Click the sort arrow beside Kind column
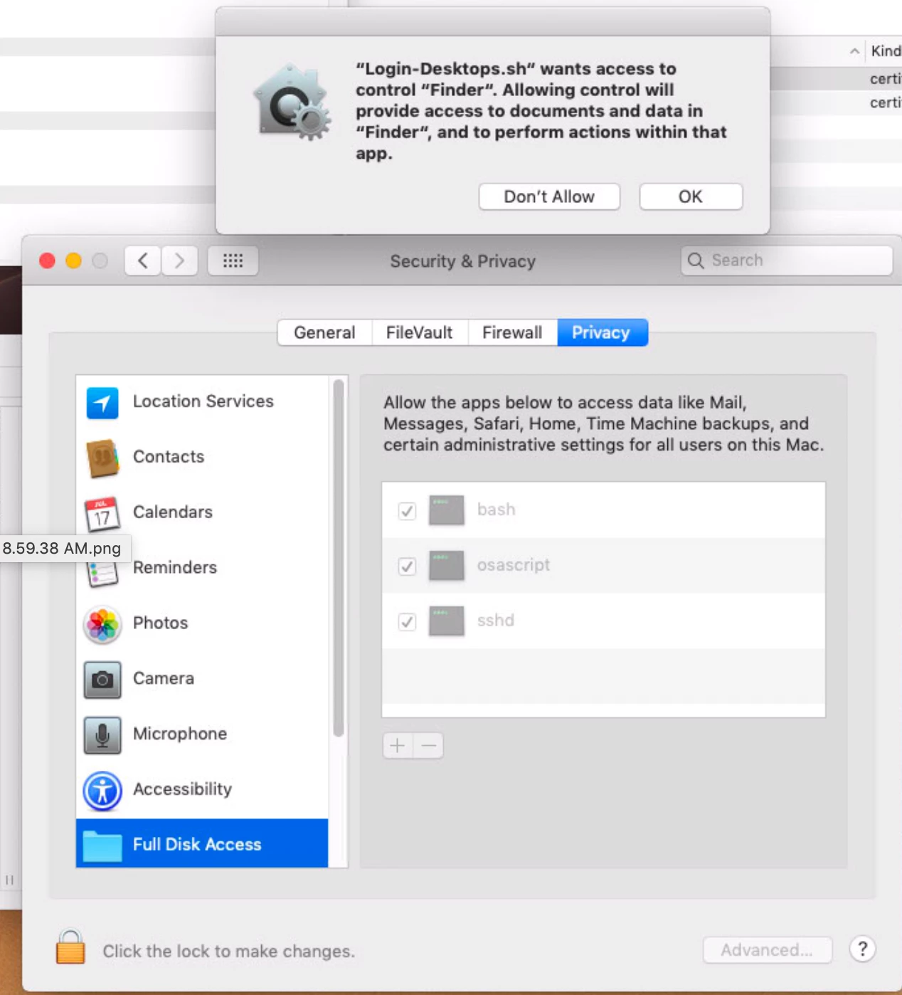902x995 pixels. (854, 51)
